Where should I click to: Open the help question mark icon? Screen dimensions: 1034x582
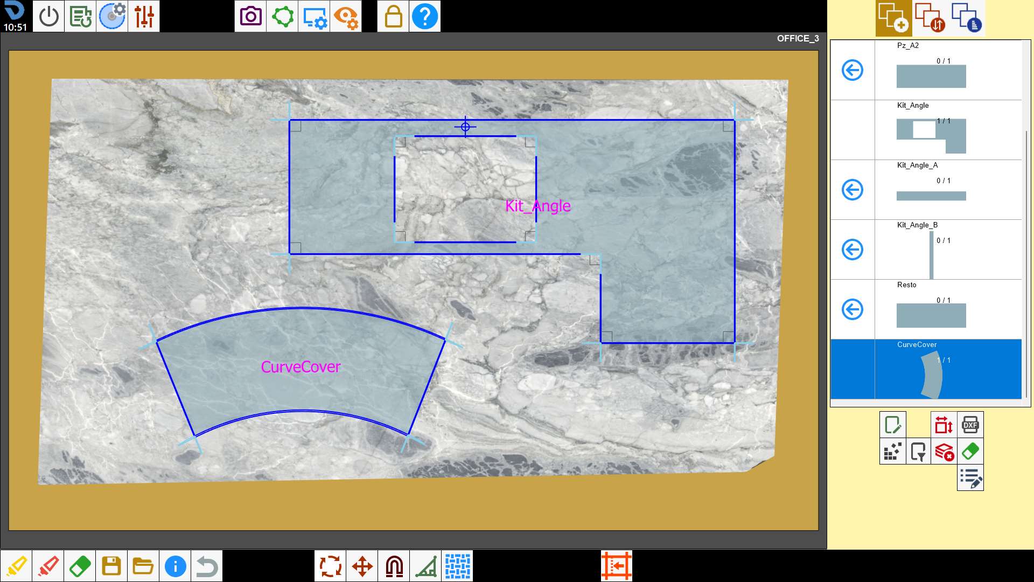(425, 16)
